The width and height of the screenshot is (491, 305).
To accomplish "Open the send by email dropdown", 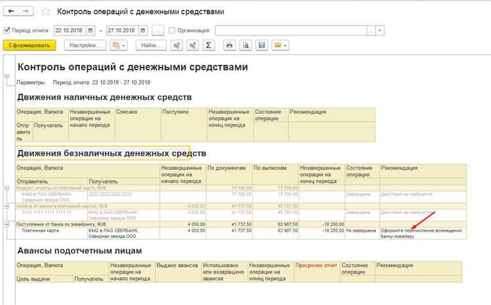I will point(280,45).
